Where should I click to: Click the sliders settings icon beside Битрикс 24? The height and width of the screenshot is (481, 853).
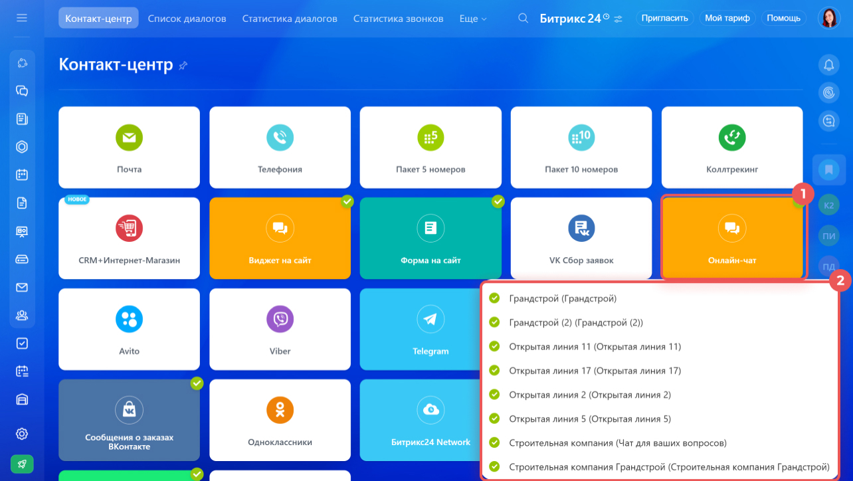tap(618, 19)
